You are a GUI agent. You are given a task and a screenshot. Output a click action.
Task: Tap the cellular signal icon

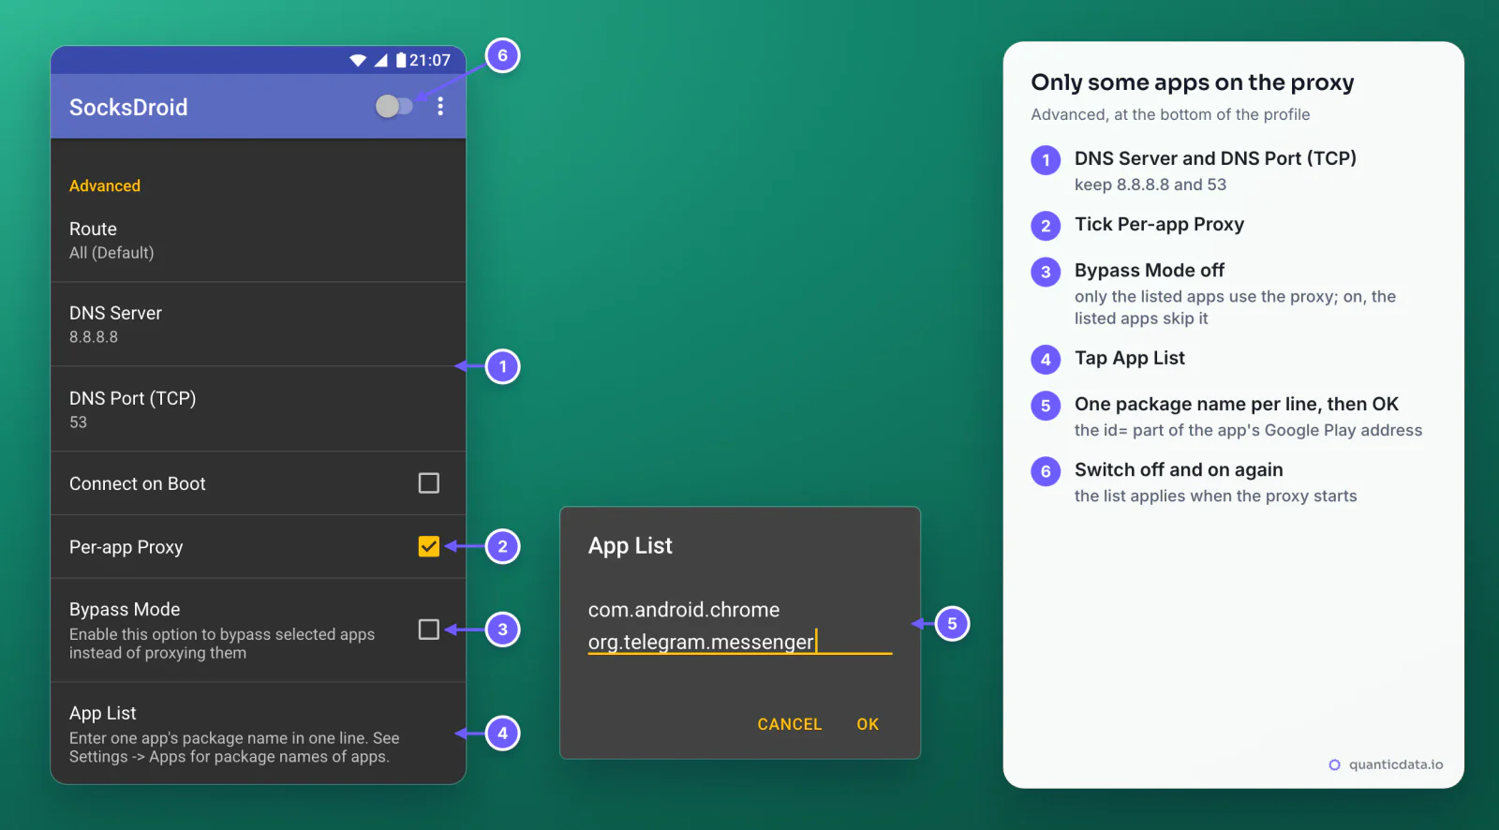[380, 60]
